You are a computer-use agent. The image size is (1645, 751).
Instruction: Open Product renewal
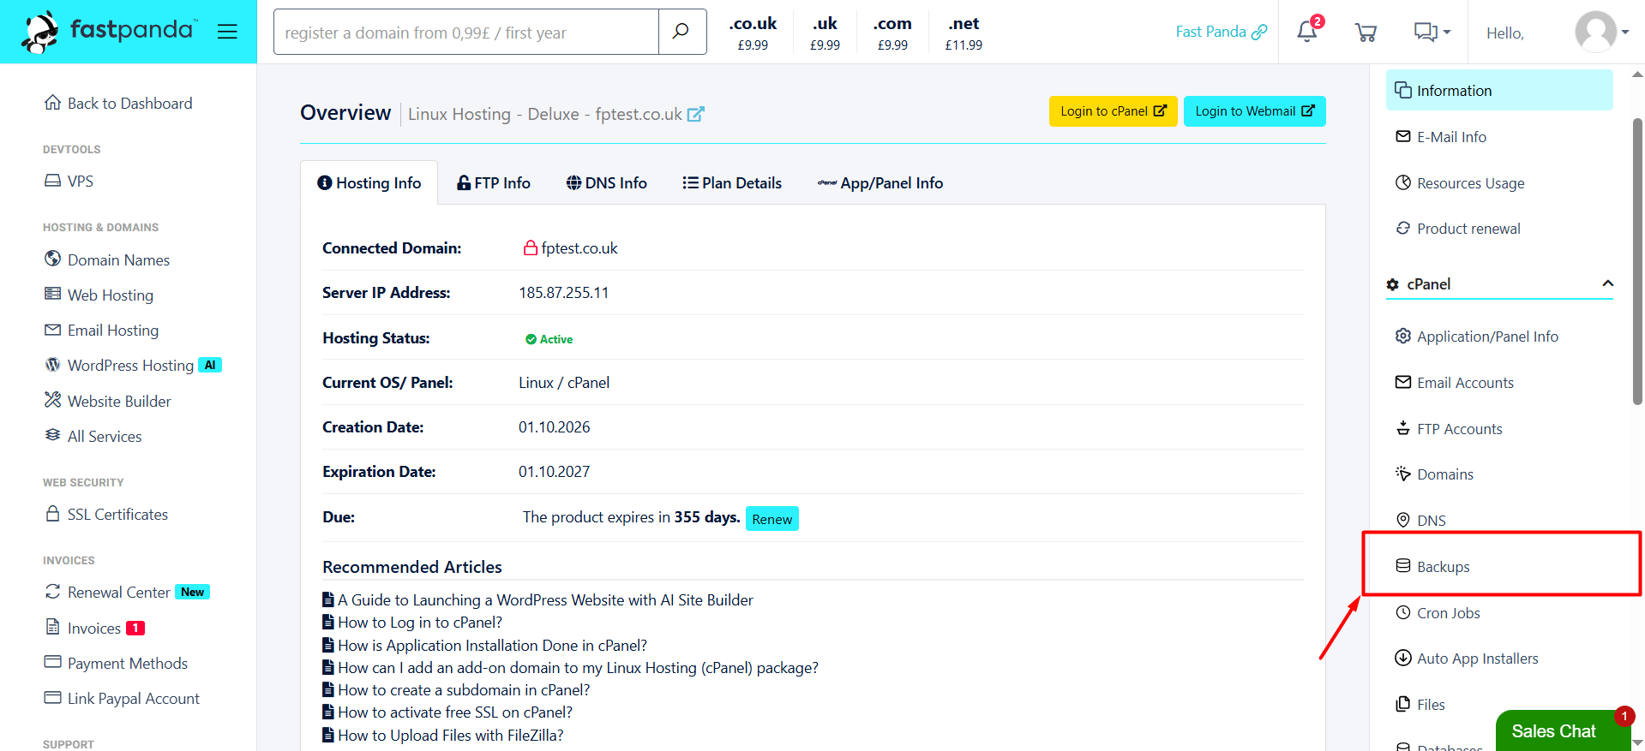1458,229
